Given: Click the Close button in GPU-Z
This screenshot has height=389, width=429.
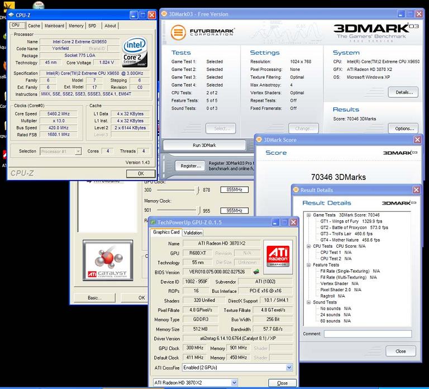Looking at the screenshot, I should coord(282,383).
